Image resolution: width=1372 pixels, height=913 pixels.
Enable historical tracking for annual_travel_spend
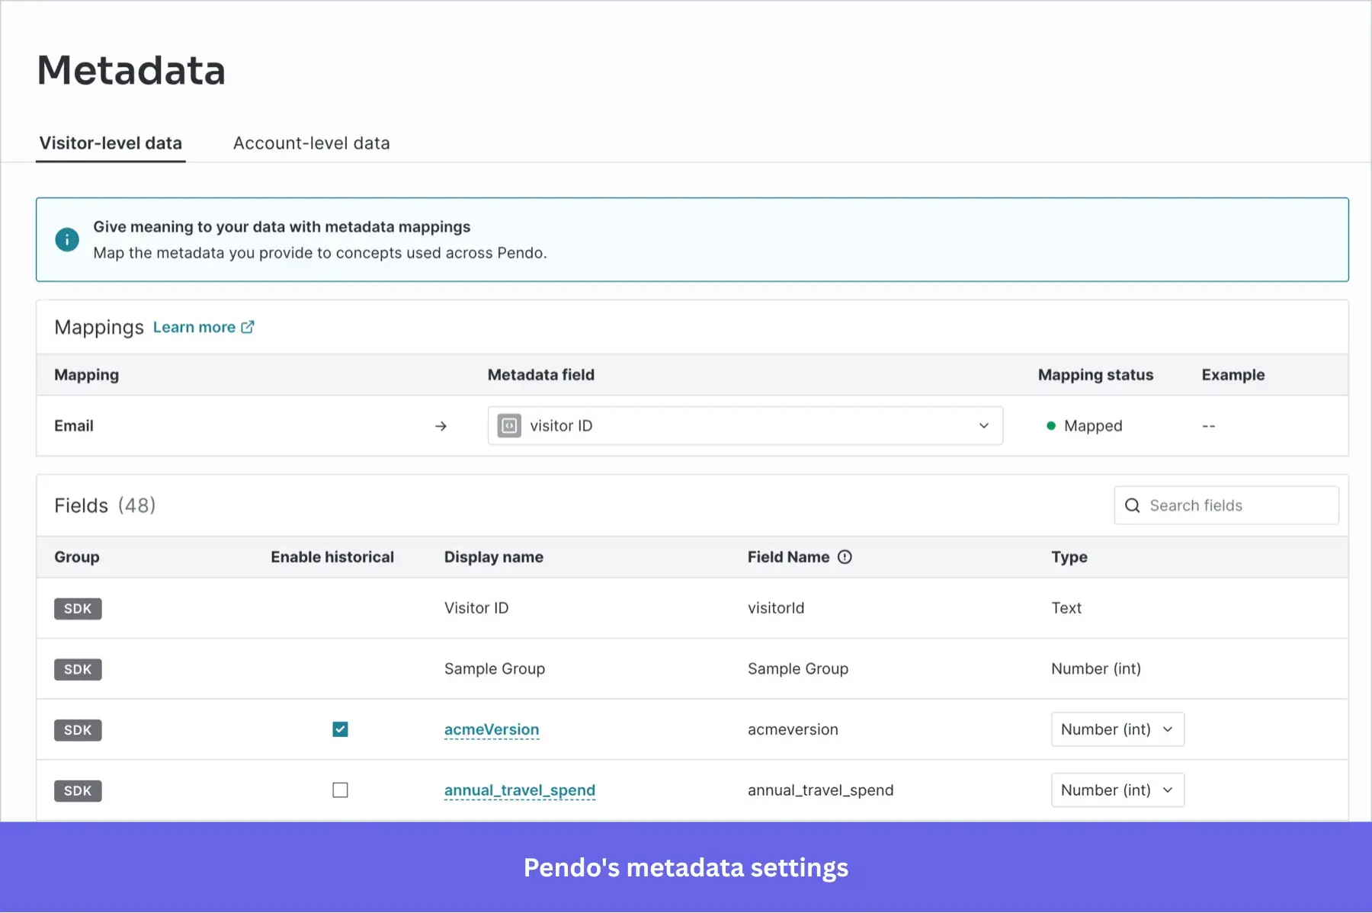click(340, 790)
